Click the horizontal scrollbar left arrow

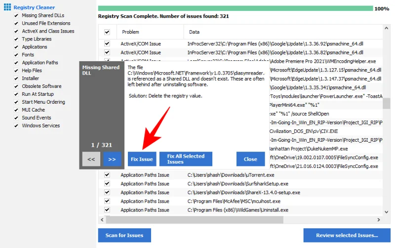(102, 219)
